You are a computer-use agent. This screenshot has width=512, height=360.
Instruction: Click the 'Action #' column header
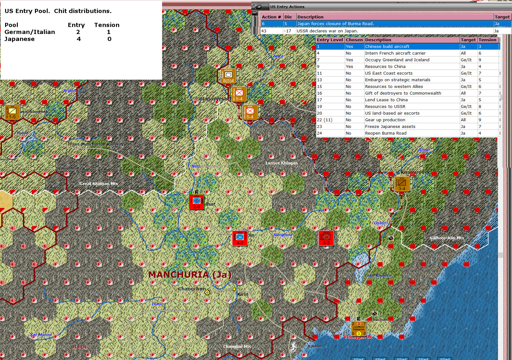point(272,17)
